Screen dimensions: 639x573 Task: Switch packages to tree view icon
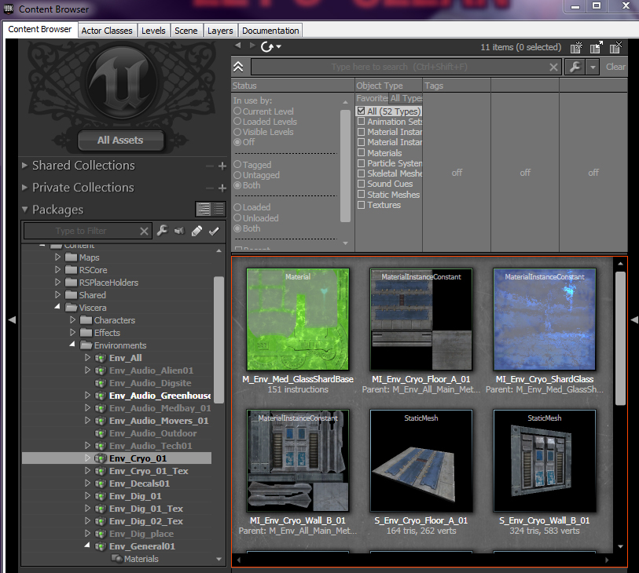(204, 209)
